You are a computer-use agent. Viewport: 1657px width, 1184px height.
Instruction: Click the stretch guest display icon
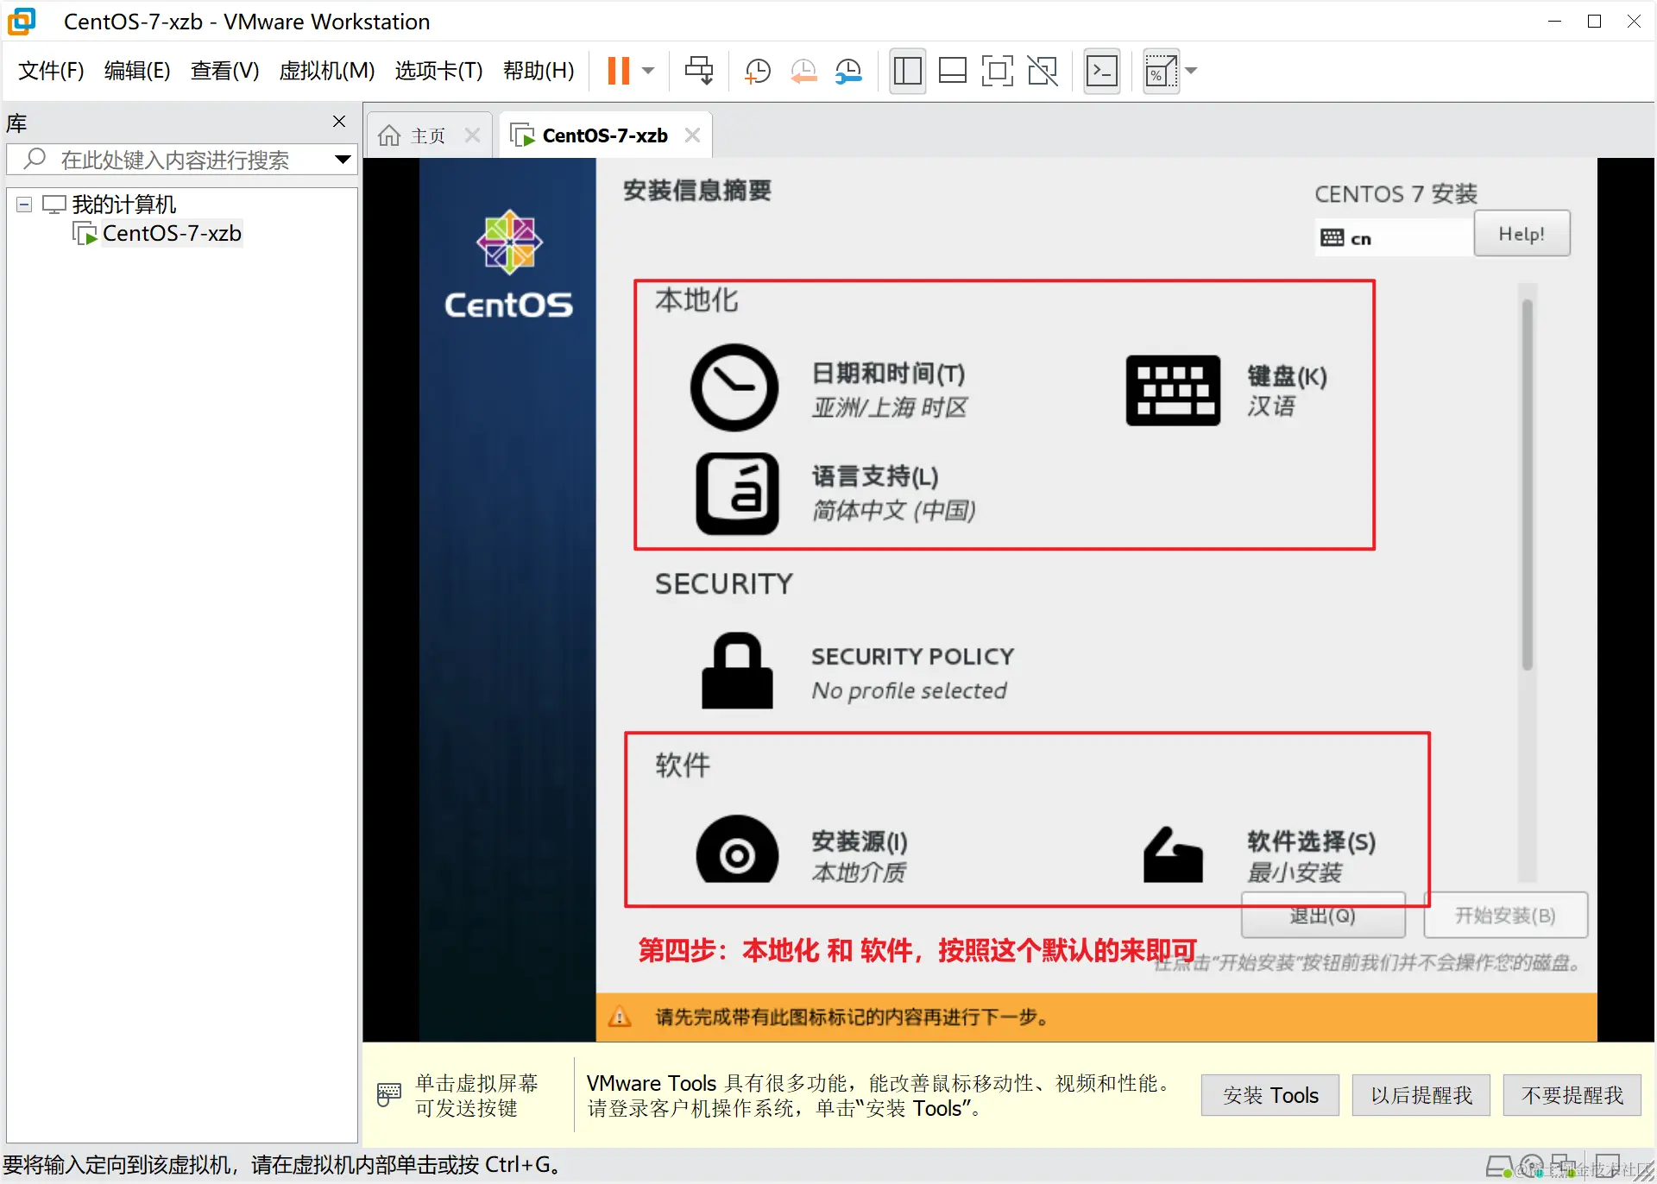(x=1161, y=71)
